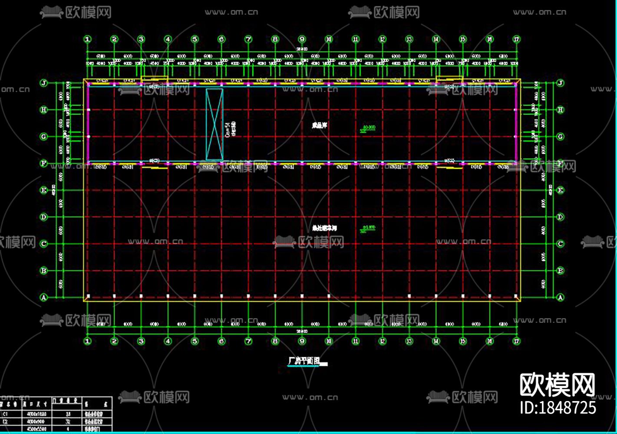
Task: Pick grid bubble 3 along the bottom axis
Action: [141, 341]
